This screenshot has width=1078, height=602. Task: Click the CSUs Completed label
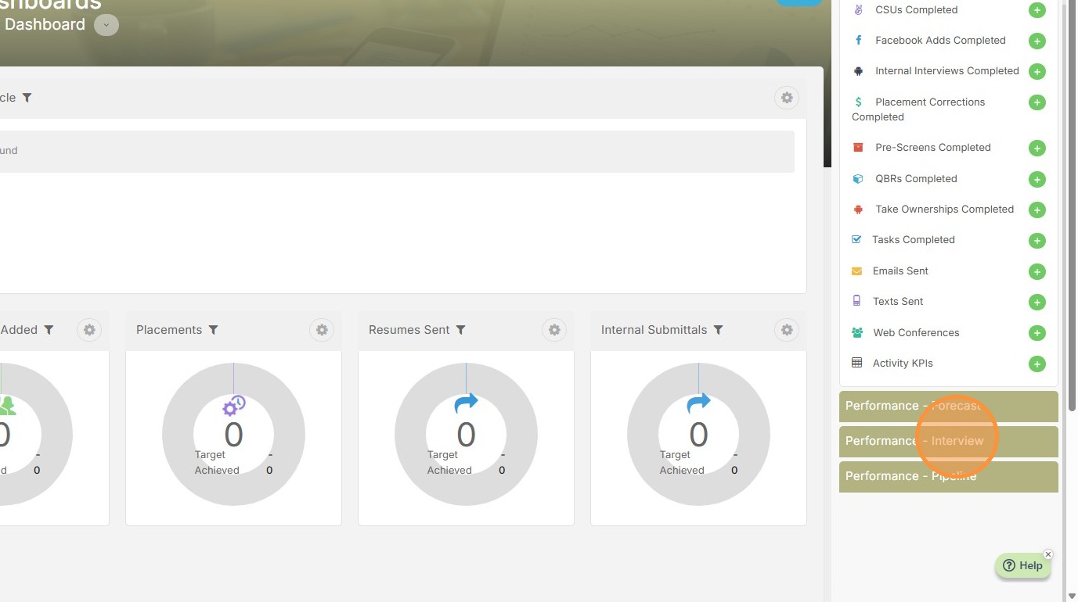pyautogui.click(x=916, y=10)
